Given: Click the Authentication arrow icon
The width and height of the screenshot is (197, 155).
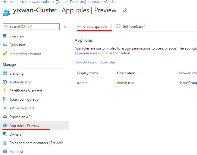Looking at the screenshot, I should pos(5,82).
